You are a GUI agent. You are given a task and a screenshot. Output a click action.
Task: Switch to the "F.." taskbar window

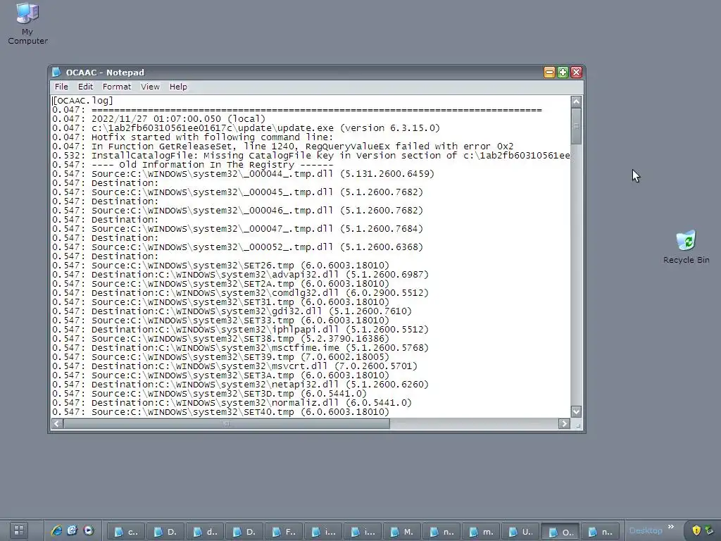coord(284,531)
